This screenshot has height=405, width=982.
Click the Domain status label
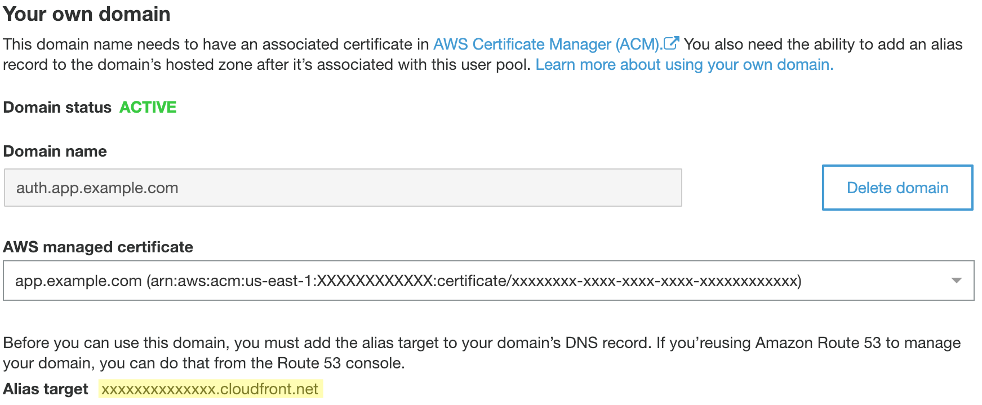[57, 107]
